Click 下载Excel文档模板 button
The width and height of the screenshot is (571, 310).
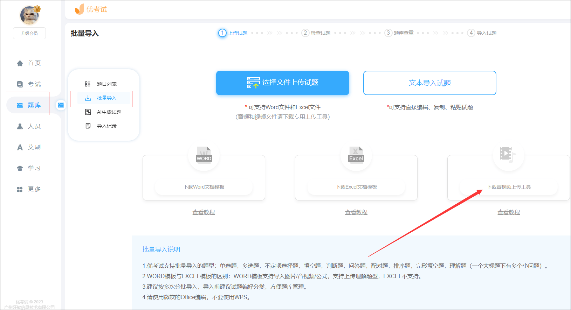click(356, 187)
